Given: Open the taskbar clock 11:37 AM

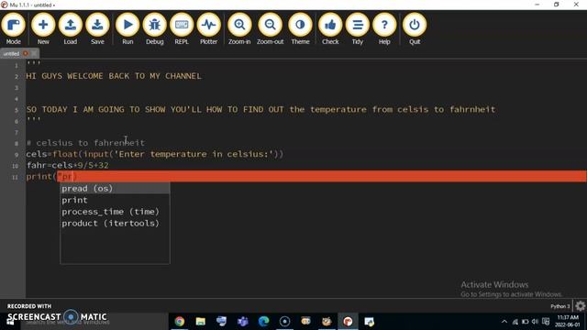Looking at the screenshot, I should point(568,321).
